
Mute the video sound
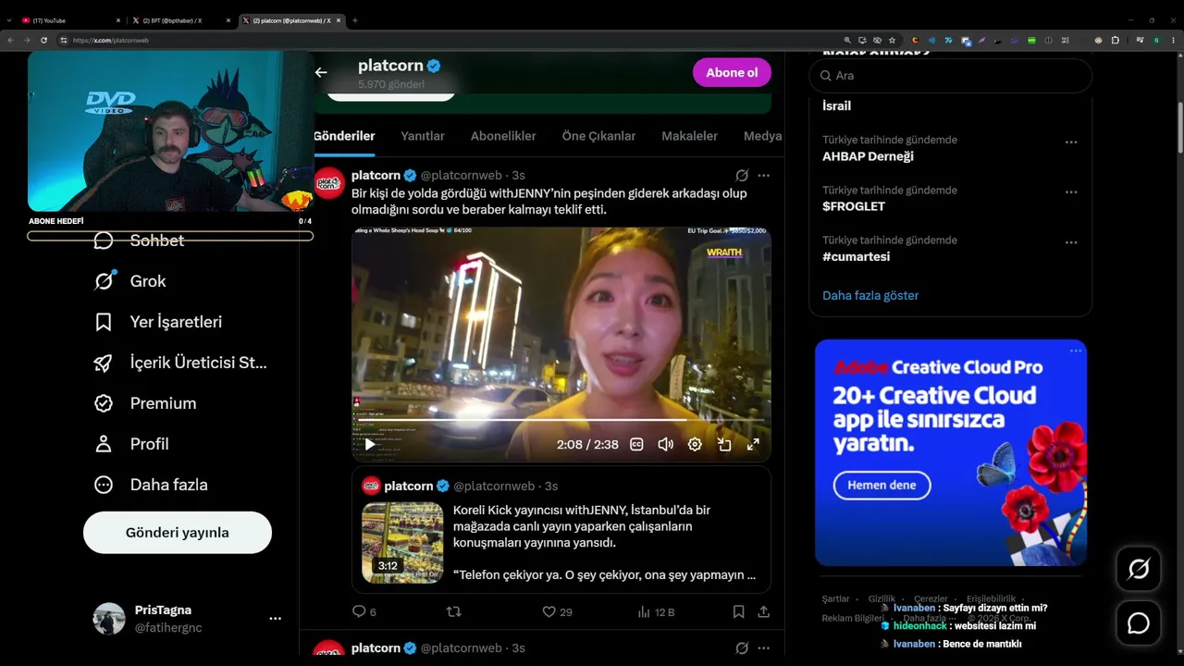pos(665,444)
